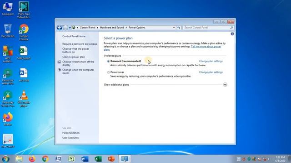Open Choose when to turn off the display
This screenshot has height=163, width=291.
tap(78, 63)
